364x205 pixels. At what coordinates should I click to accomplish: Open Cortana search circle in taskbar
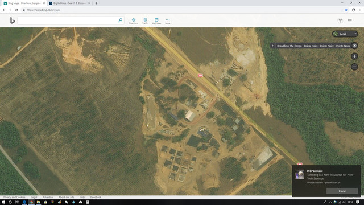click(x=10, y=202)
